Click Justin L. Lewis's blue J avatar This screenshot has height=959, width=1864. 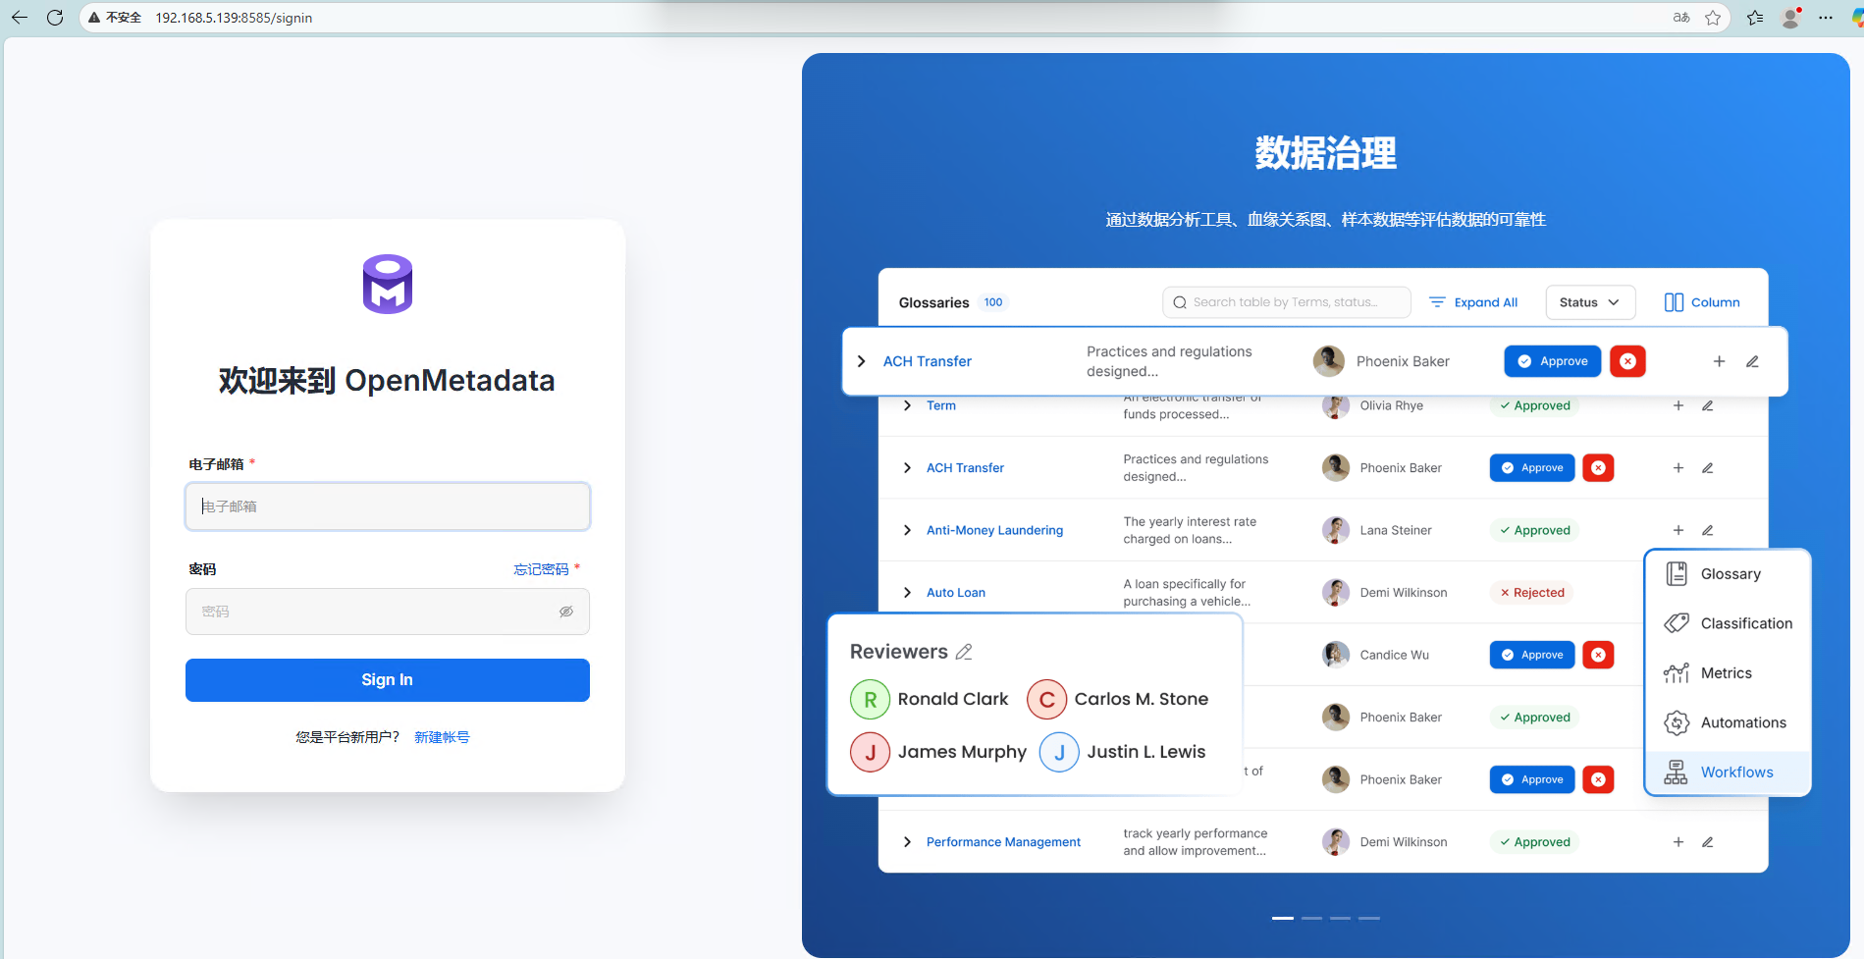(1059, 752)
